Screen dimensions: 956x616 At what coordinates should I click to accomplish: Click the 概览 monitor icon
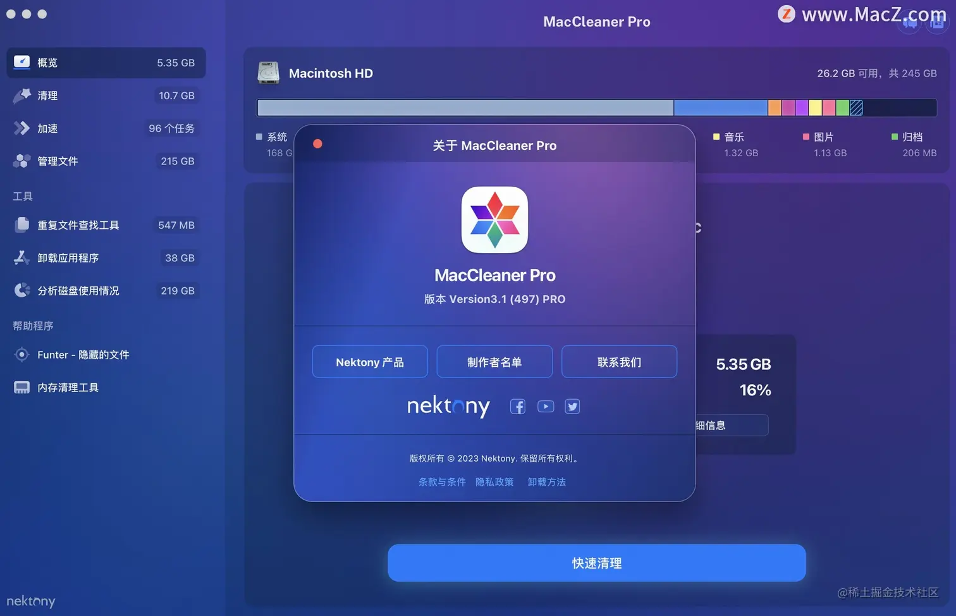[x=21, y=62]
